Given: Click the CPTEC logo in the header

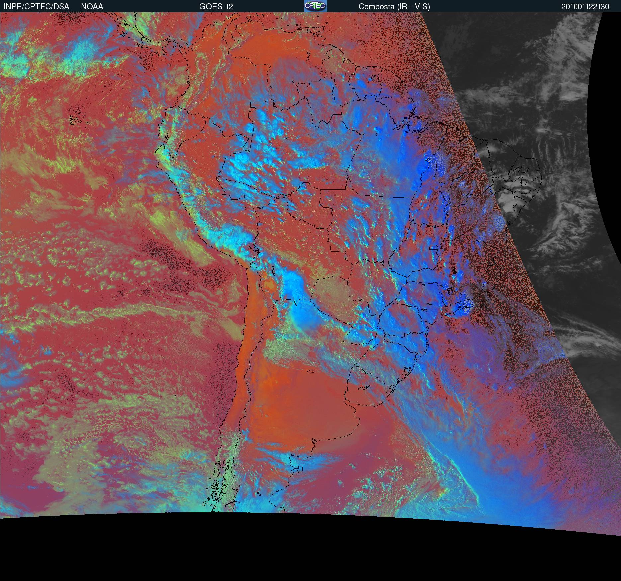Looking at the screenshot, I should 315,6.
